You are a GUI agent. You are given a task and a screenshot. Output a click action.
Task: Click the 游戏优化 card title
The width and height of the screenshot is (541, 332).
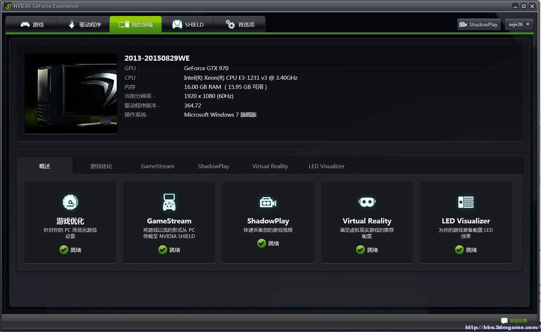(70, 221)
